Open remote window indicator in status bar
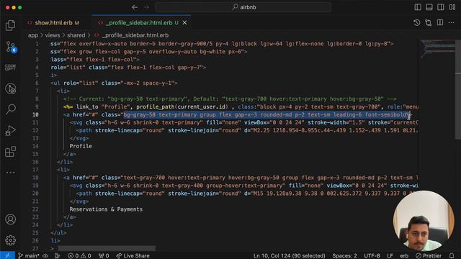 7,255
